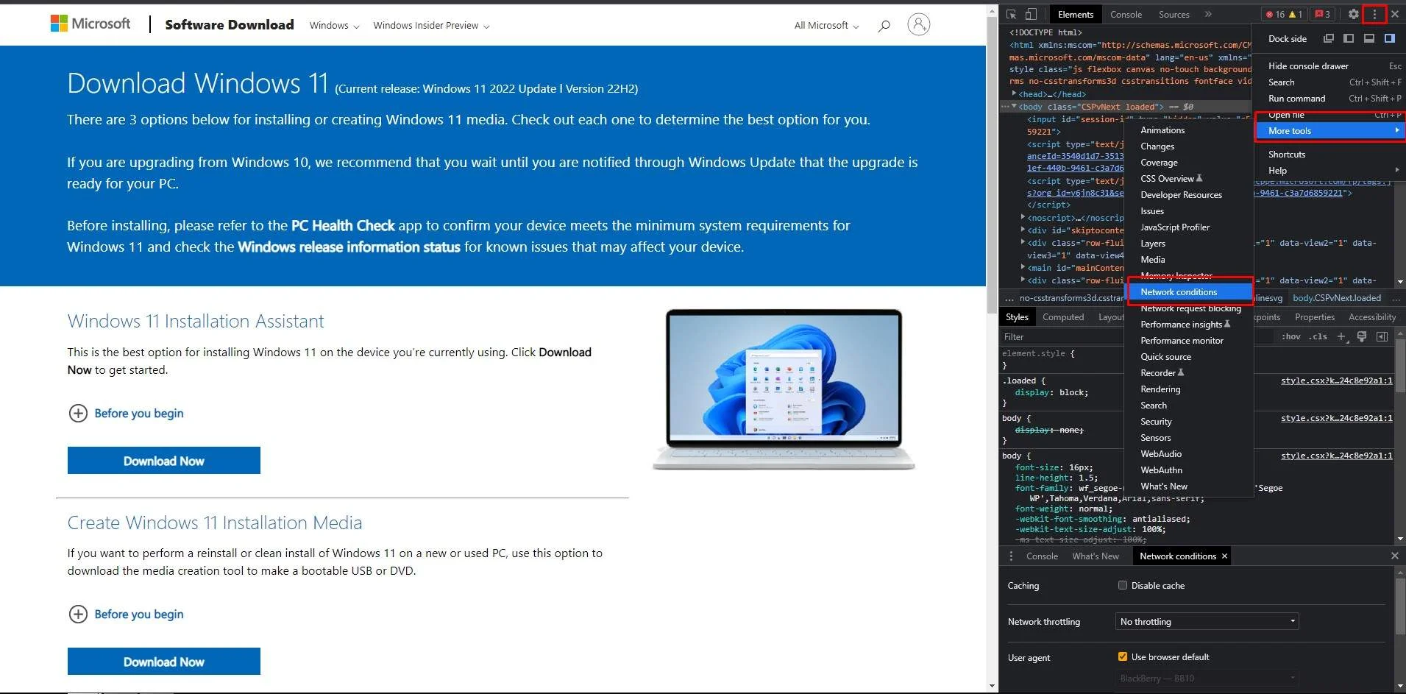The width and height of the screenshot is (1406, 694).
Task: Open the Properties tab
Action: click(1315, 317)
